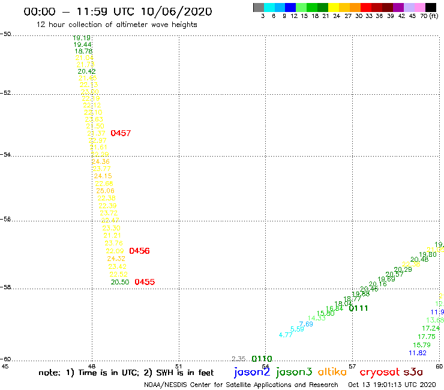Click wave height value 23.63
The image size is (444, 390).
(94, 119)
